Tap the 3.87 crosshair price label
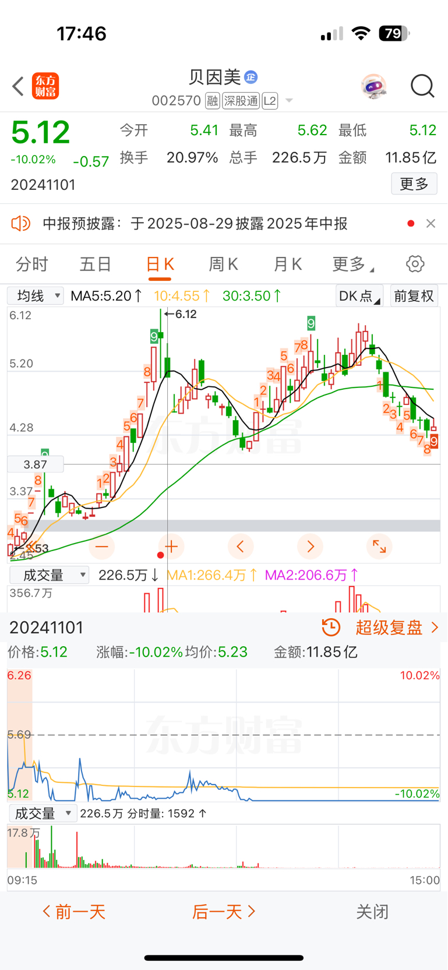Viewport: 448px width, 970px height. tap(36, 464)
